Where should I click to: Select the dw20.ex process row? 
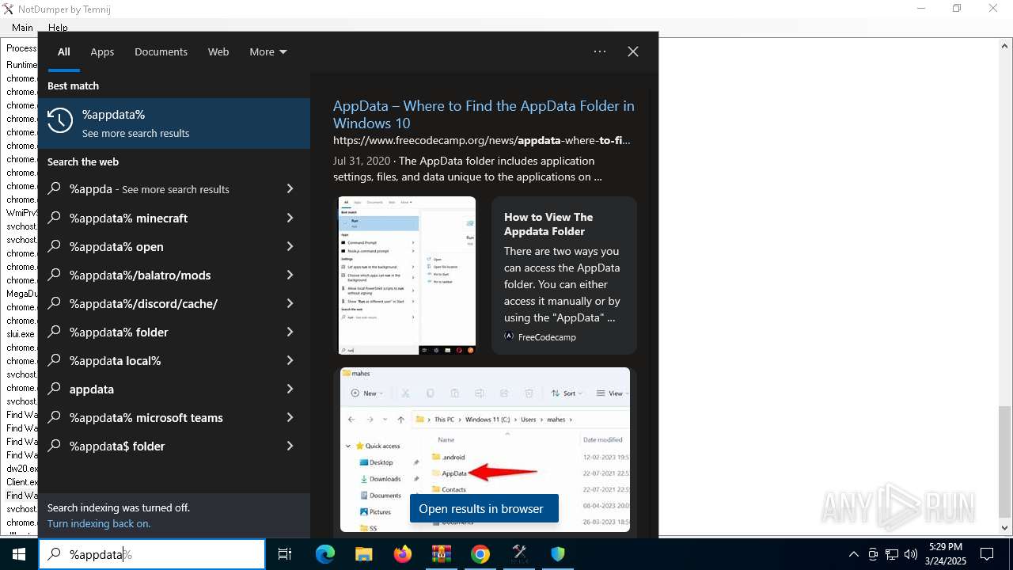[x=21, y=469]
